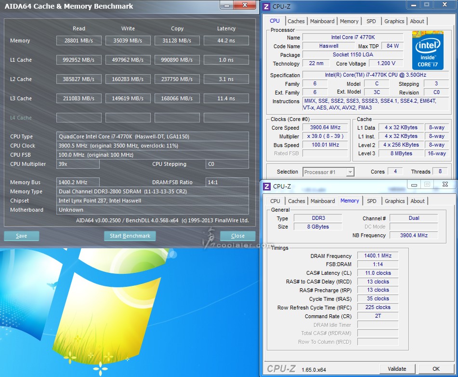Click Command Rate field 2T
Viewport: 458px width, 377px height.
tap(378, 316)
